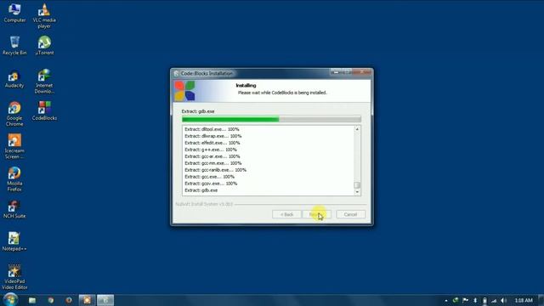Viewport: 544px width, 306px height.
Task: Select the 'Extract: g++.exe... 100%' log line
Action: [x=211, y=150]
